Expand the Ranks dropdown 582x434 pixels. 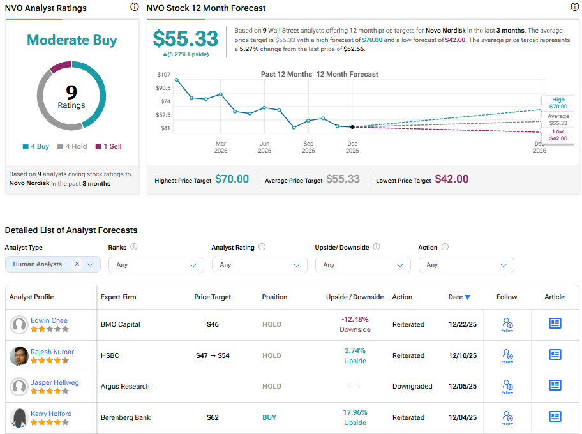(156, 265)
